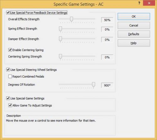
Task: Uncheck Use Special Force Feedback Device Settings
Action: click(x=8, y=13)
